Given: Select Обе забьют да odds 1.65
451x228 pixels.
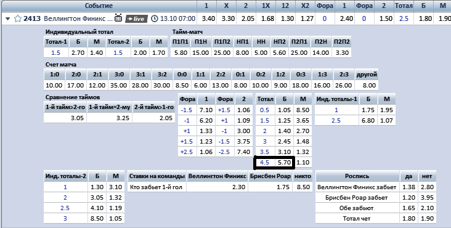Looking at the screenshot, I should [x=408, y=208].
